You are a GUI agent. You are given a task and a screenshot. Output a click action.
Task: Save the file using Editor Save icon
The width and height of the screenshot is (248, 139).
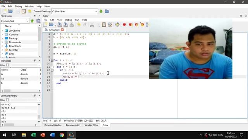(60, 24)
